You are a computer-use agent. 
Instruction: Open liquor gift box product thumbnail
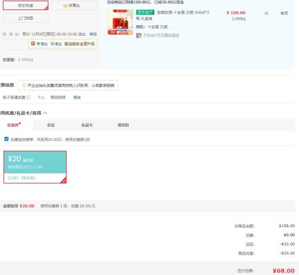click(x=120, y=22)
